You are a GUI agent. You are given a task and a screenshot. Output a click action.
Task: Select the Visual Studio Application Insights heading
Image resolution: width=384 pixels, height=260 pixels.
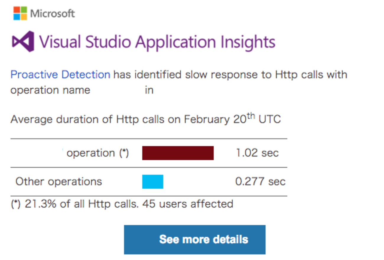tap(157, 42)
